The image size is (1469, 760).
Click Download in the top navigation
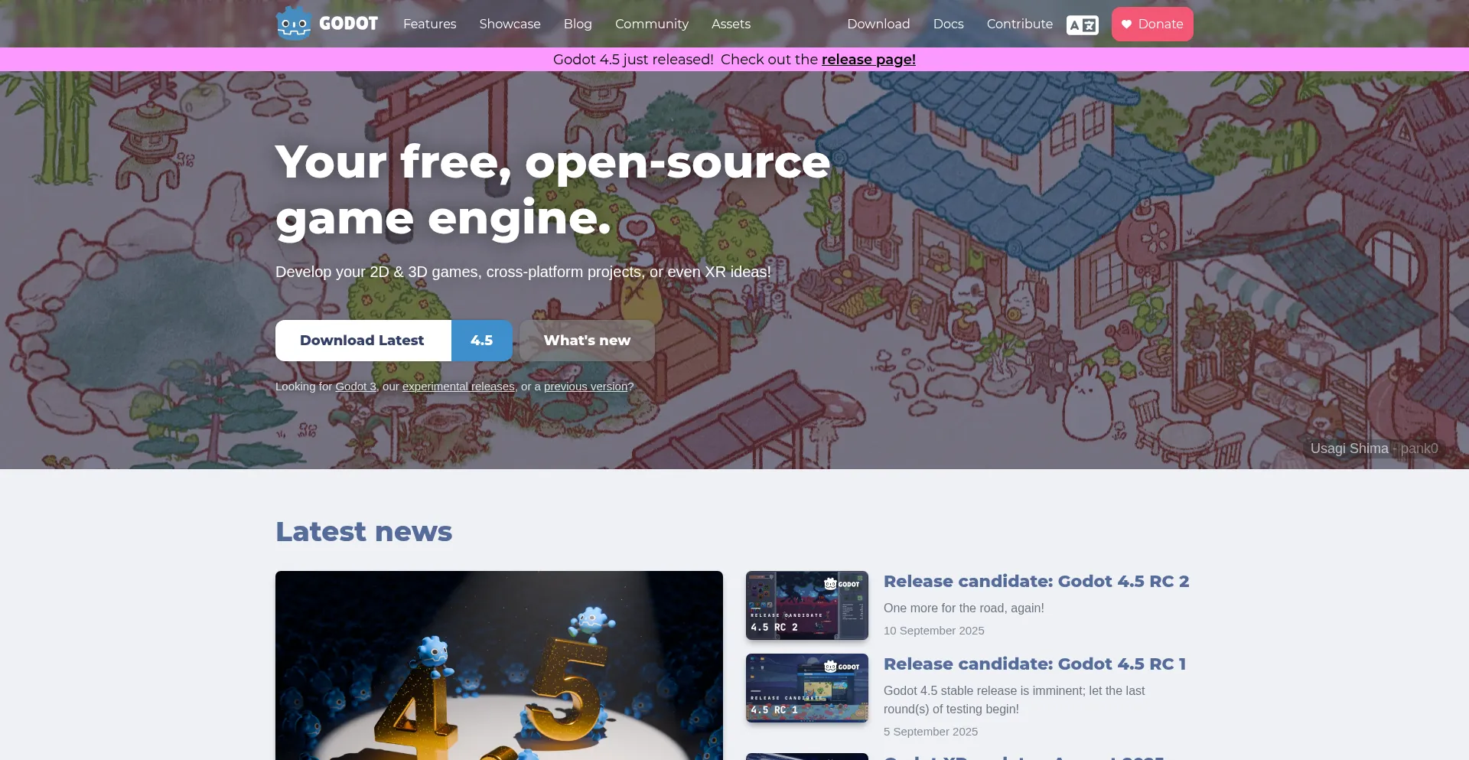click(878, 24)
